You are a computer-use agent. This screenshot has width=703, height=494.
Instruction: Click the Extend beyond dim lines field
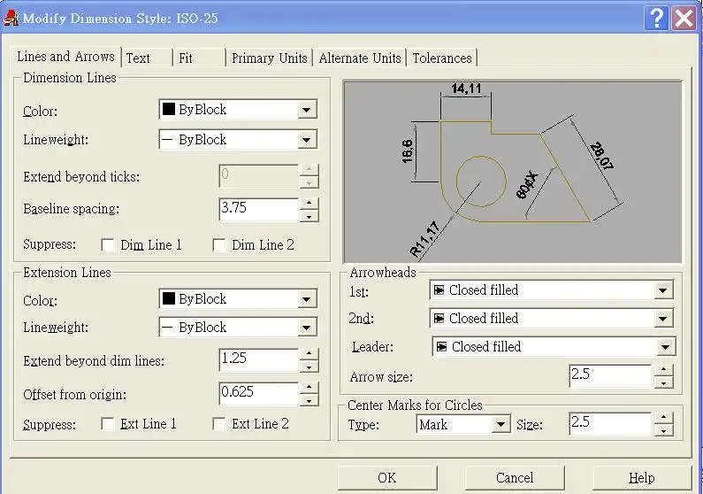click(259, 359)
